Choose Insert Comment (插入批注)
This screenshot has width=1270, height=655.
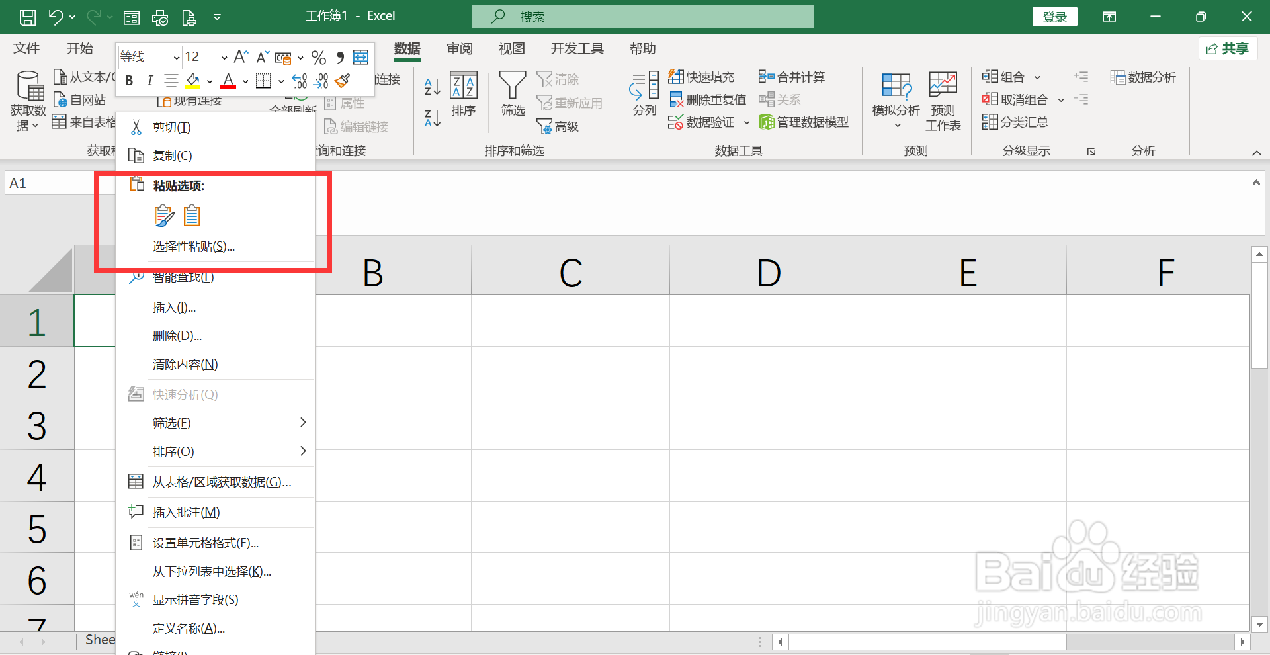[215, 513]
